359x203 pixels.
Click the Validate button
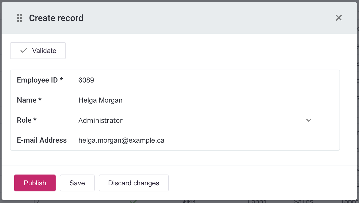tap(38, 50)
